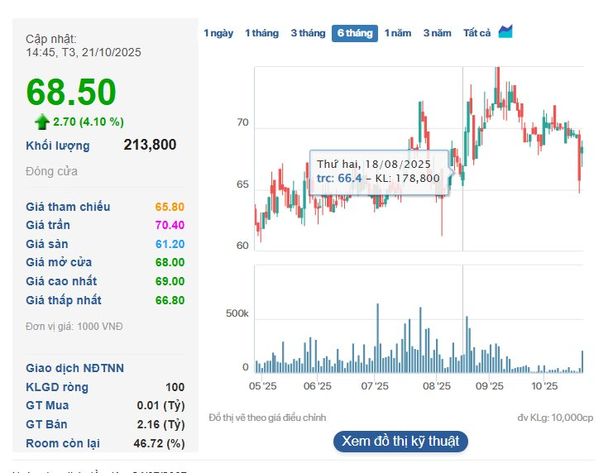Click the large 68.50 current price
Viewport: 613px width, 473px height.
tap(71, 93)
